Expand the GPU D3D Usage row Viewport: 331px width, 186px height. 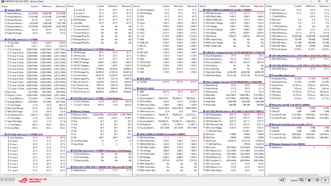pyautogui.click(x=270, y=17)
